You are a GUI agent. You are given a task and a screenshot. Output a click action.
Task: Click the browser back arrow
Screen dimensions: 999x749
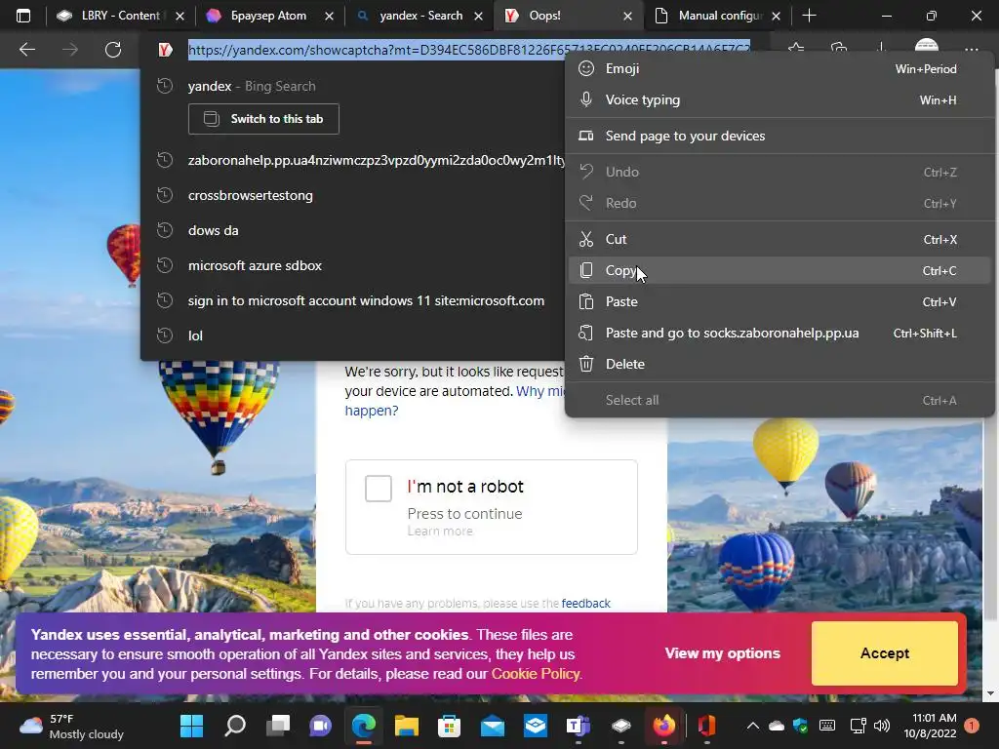pyautogui.click(x=26, y=49)
